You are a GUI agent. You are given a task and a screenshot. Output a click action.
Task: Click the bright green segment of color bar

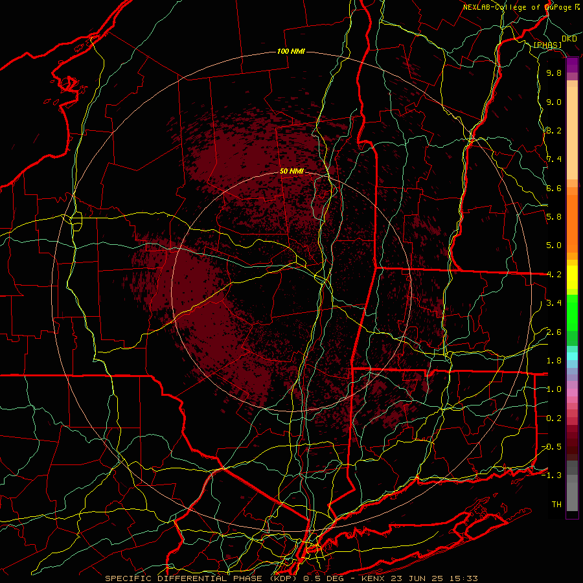coord(572,312)
